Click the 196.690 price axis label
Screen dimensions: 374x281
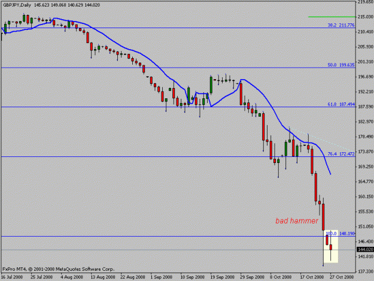366,77
